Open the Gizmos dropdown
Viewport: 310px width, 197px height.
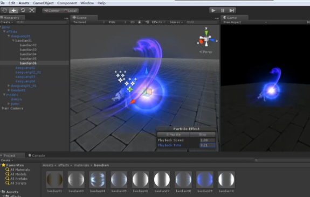[176, 22]
